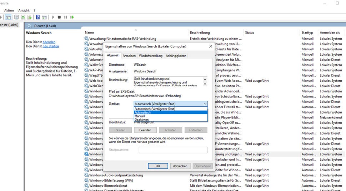346x191 pixels.
Task: Maximize the Dienste window
Action: click(x=337, y=3)
